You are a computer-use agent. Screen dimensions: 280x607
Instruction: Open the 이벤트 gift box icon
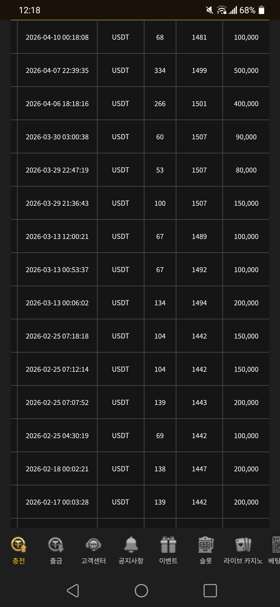(x=168, y=544)
